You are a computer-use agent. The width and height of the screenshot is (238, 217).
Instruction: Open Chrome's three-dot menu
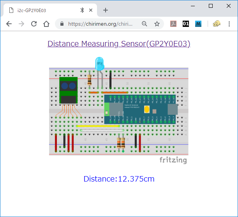(x=229, y=24)
